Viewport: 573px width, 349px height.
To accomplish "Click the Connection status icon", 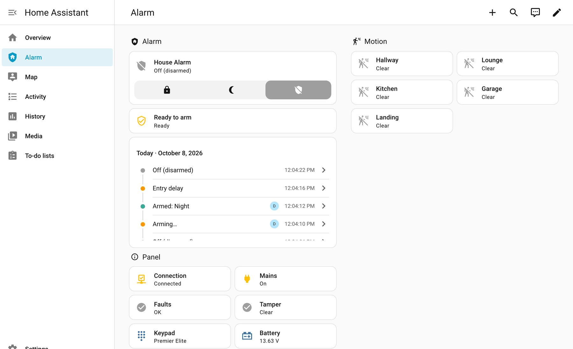I will (141, 279).
